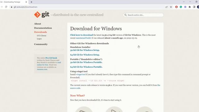Open the About section
Image resolution: width=199 pixels, height=112 pixels.
38,24
